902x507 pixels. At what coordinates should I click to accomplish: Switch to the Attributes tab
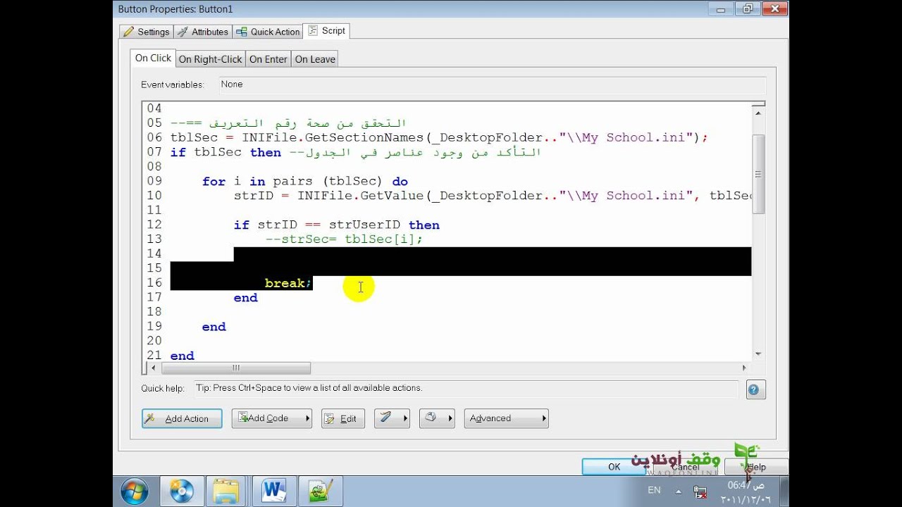[x=202, y=32]
